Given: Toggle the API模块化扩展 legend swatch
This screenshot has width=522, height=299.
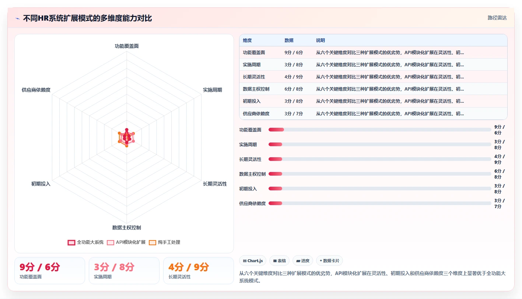Looking at the screenshot, I should pyautogui.click(x=111, y=242).
